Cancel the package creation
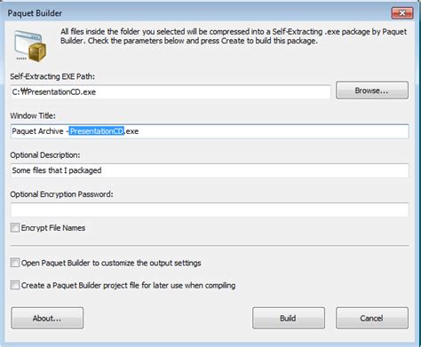421x347 pixels. coord(372,318)
